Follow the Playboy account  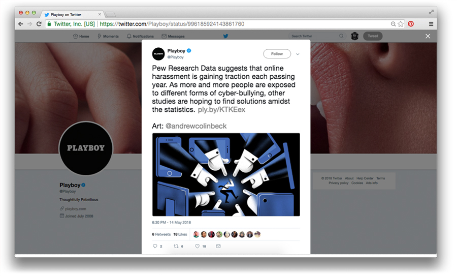coord(277,54)
